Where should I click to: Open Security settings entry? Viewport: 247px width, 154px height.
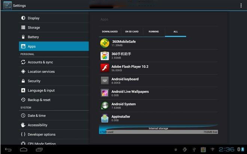[x=54, y=81]
